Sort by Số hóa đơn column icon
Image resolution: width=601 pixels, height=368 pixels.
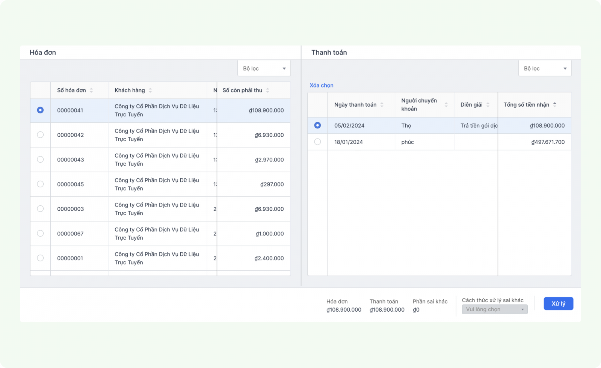91,90
